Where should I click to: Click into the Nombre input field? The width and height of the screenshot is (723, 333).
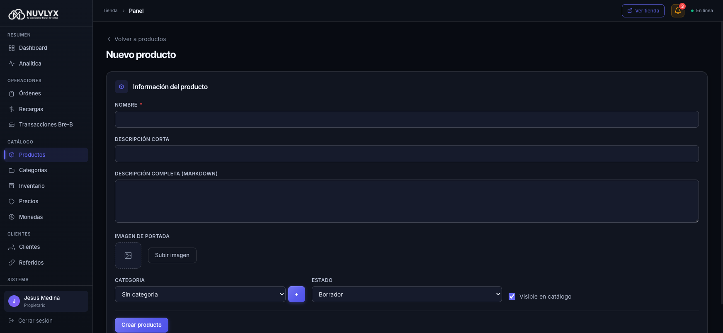406,119
